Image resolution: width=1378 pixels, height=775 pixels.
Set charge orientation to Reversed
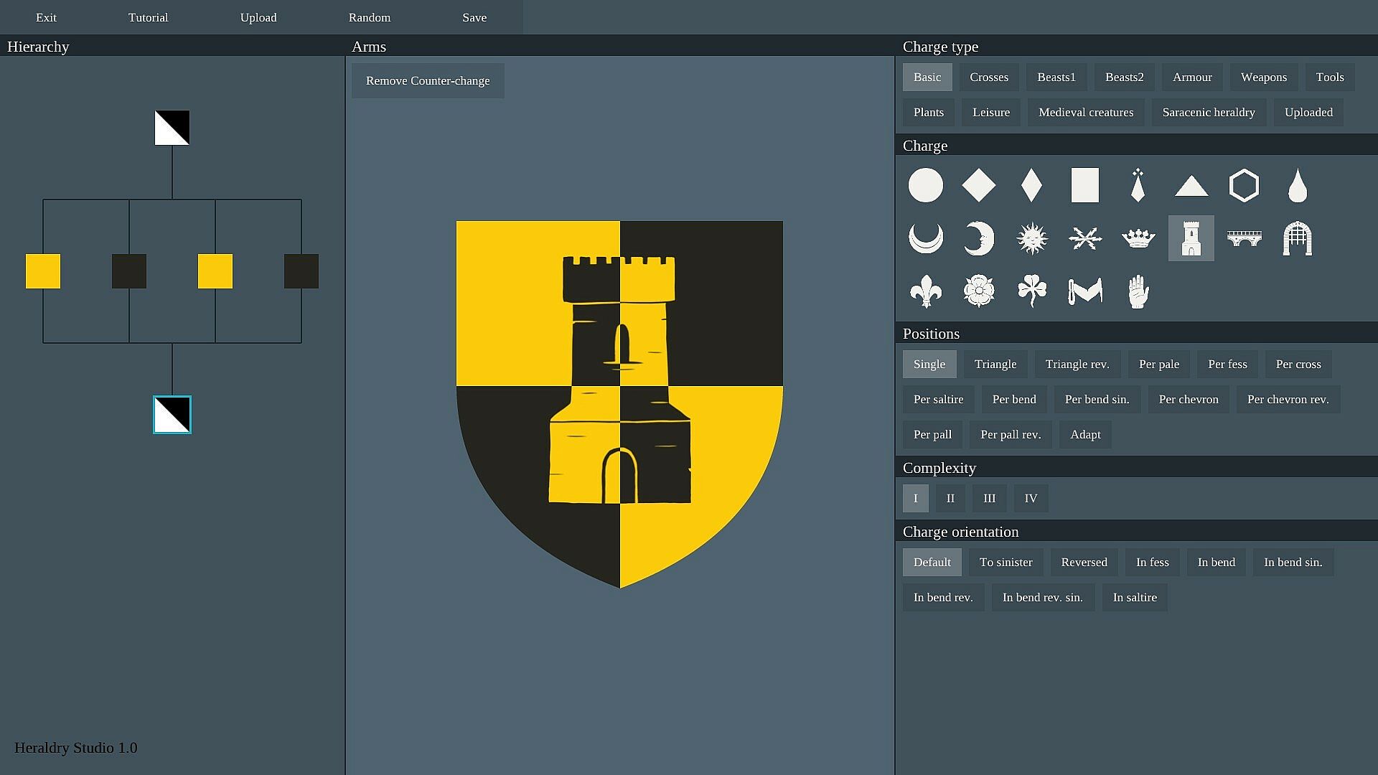(x=1084, y=562)
